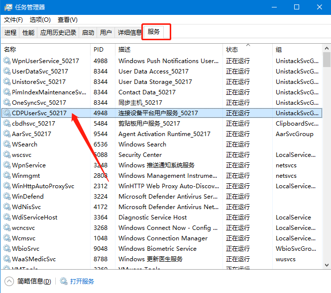
Task: Click the 同步主机_50217 description cell
Action: pos(140,103)
